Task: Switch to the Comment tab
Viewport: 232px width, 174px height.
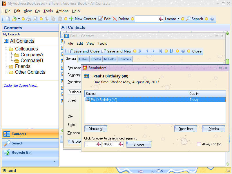Action: (125, 59)
